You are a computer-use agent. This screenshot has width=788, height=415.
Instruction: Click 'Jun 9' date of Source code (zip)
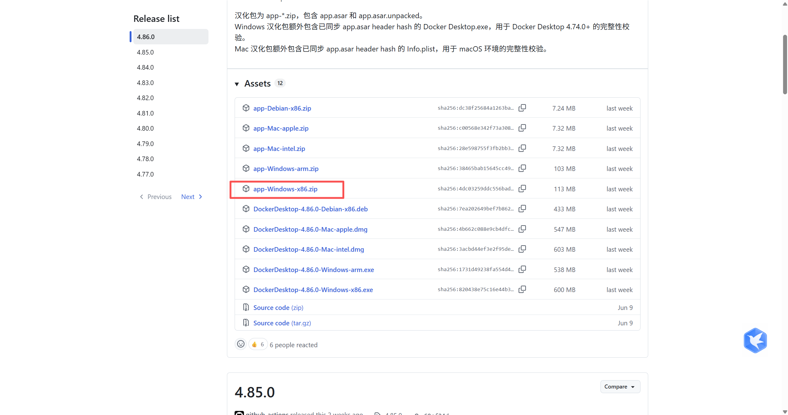pyautogui.click(x=625, y=307)
